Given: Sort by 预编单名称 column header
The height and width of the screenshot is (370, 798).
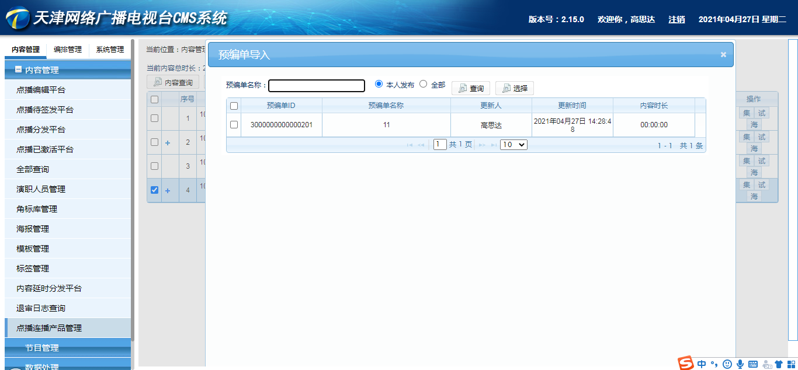Looking at the screenshot, I should pyautogui.click(x=386, y=106).
